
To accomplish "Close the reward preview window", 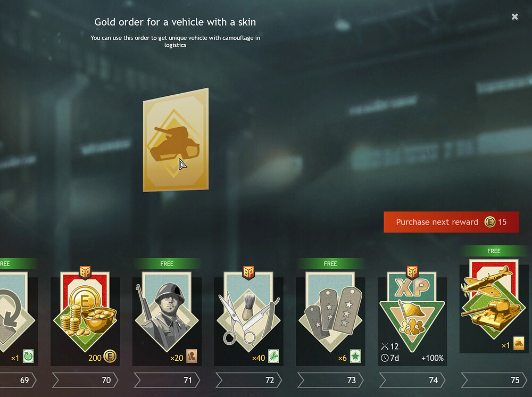I will click(514, 16).
